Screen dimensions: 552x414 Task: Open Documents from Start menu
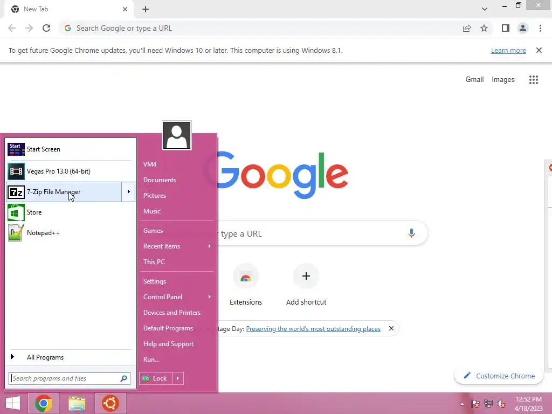tap(160, 180)
